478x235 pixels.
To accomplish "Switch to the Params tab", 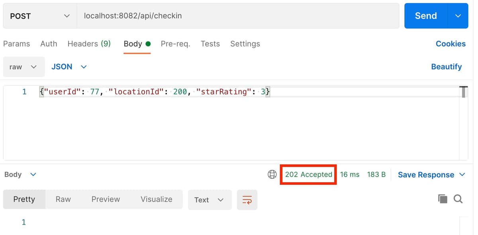I will [x=16, y=44].
